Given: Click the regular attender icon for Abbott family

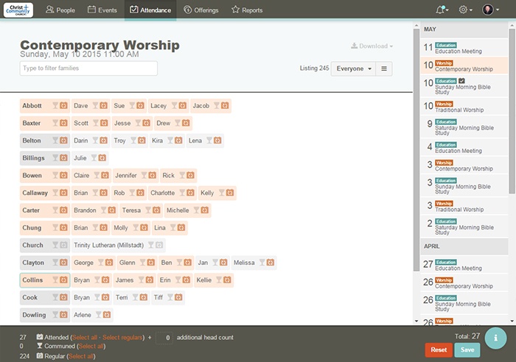Looking at the screenshot, I should click(64, 106).
